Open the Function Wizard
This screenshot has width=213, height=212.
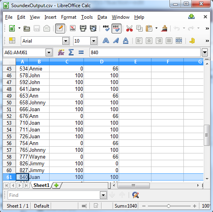(x=61, y=52)
